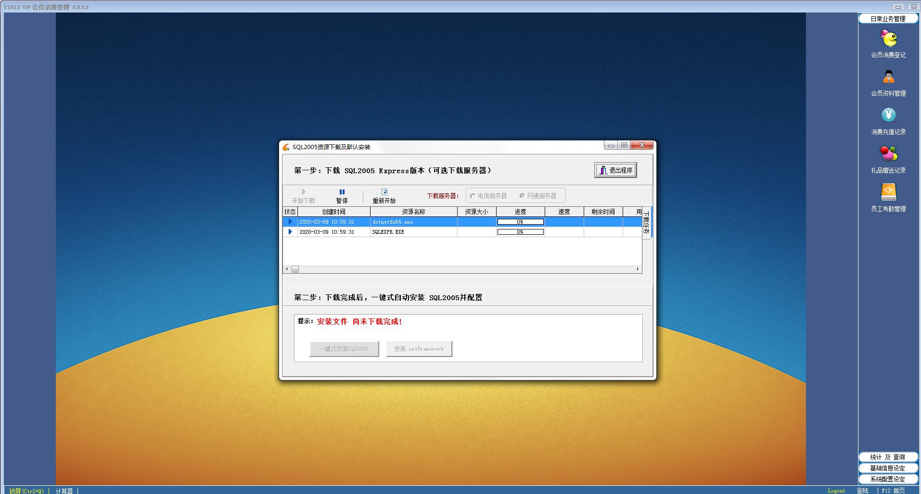This screenshot has height=494, width=921.
Task: Select the 会员消费登记 smiley icon
Action: click(888, 37)
